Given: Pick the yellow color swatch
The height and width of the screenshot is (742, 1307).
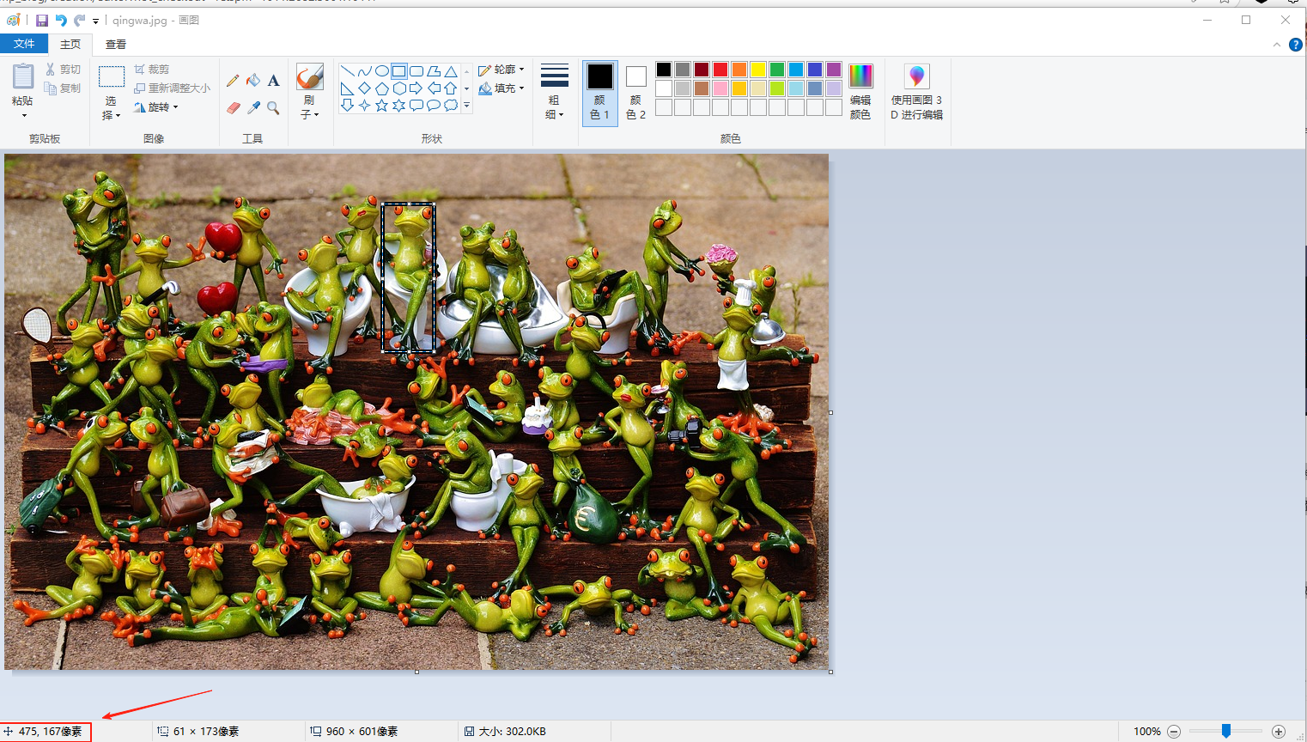Looking at the screenshot, I should point(758,70).
